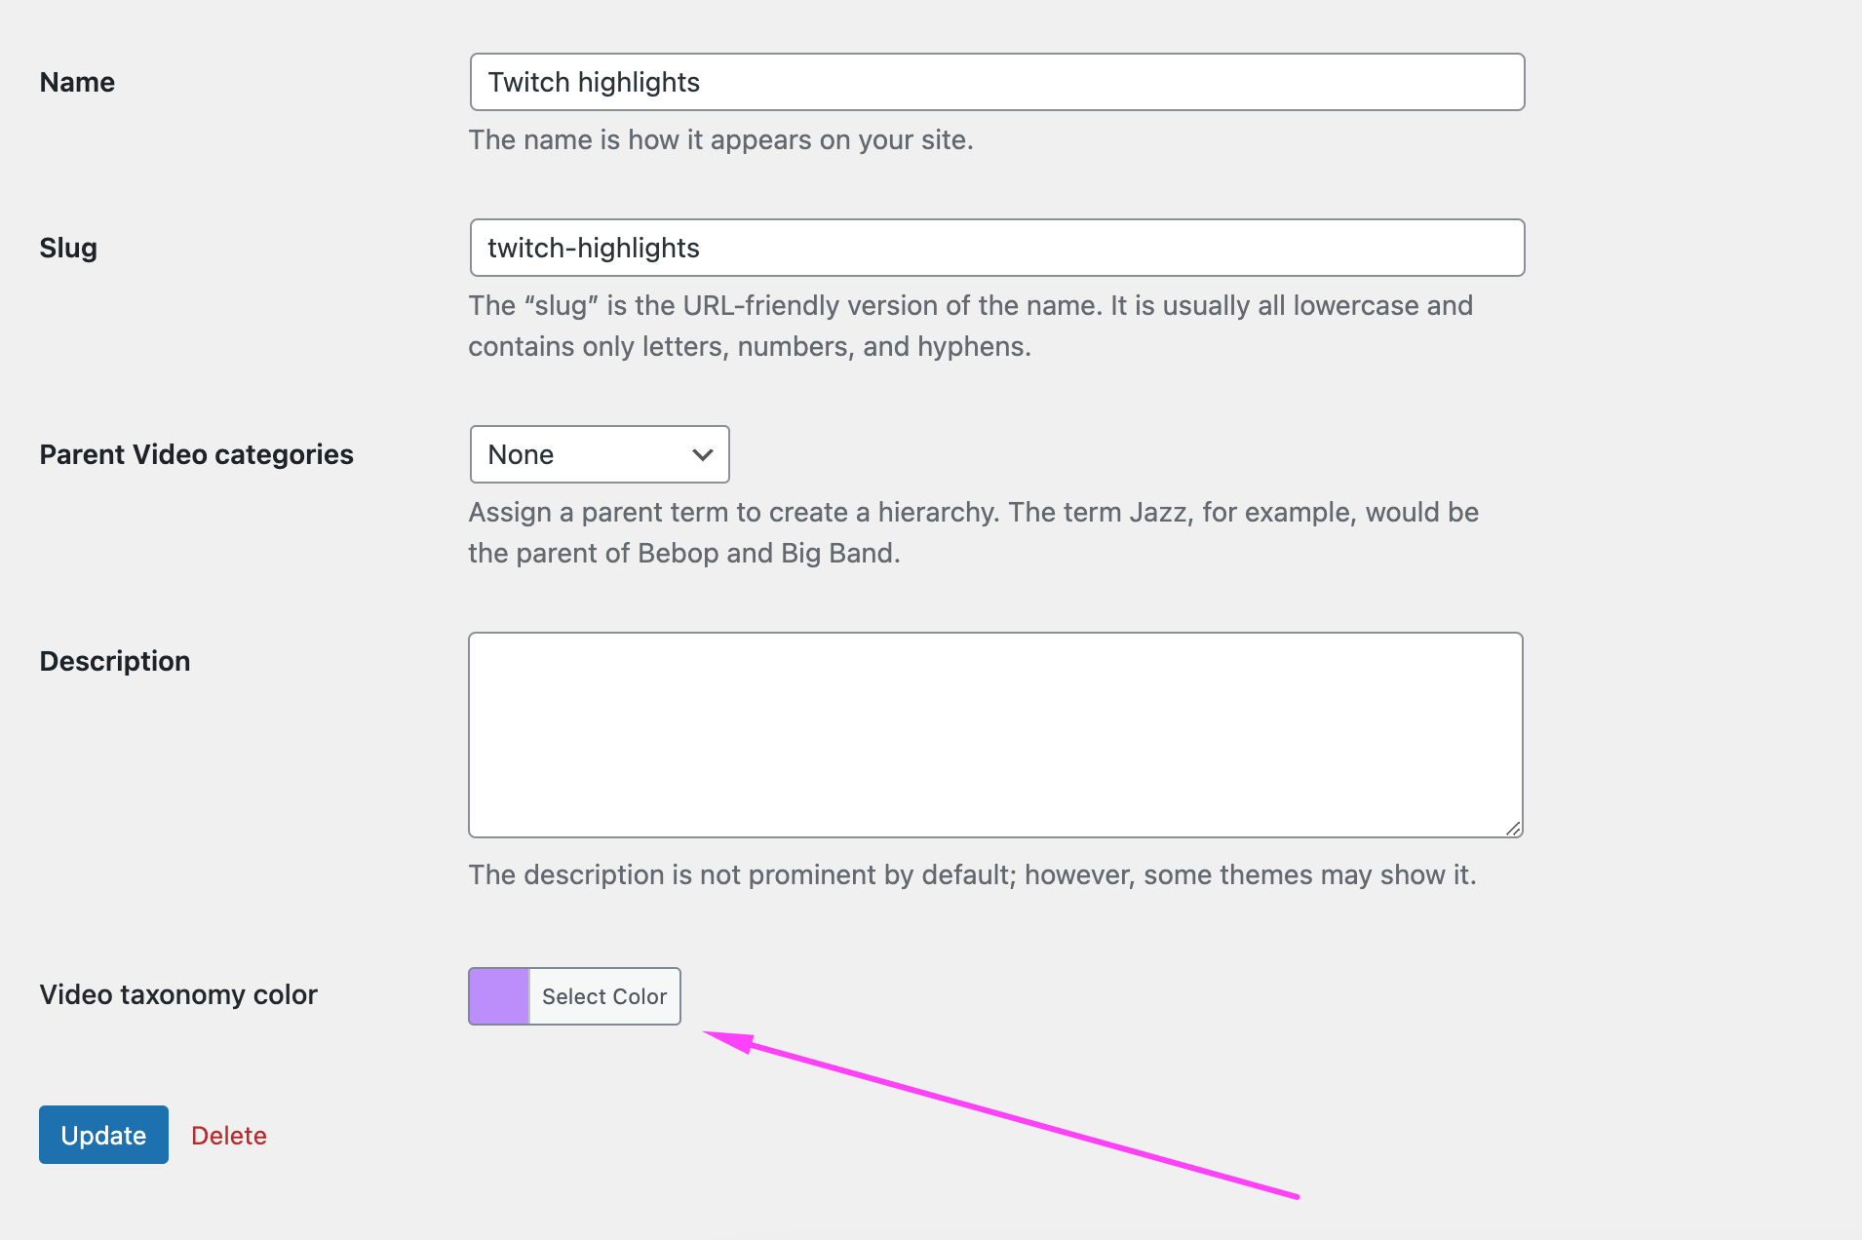1862x1240 pixels.
Task: Click the Slug text input field
Action: pyautogui.click(x=996, y=248)
